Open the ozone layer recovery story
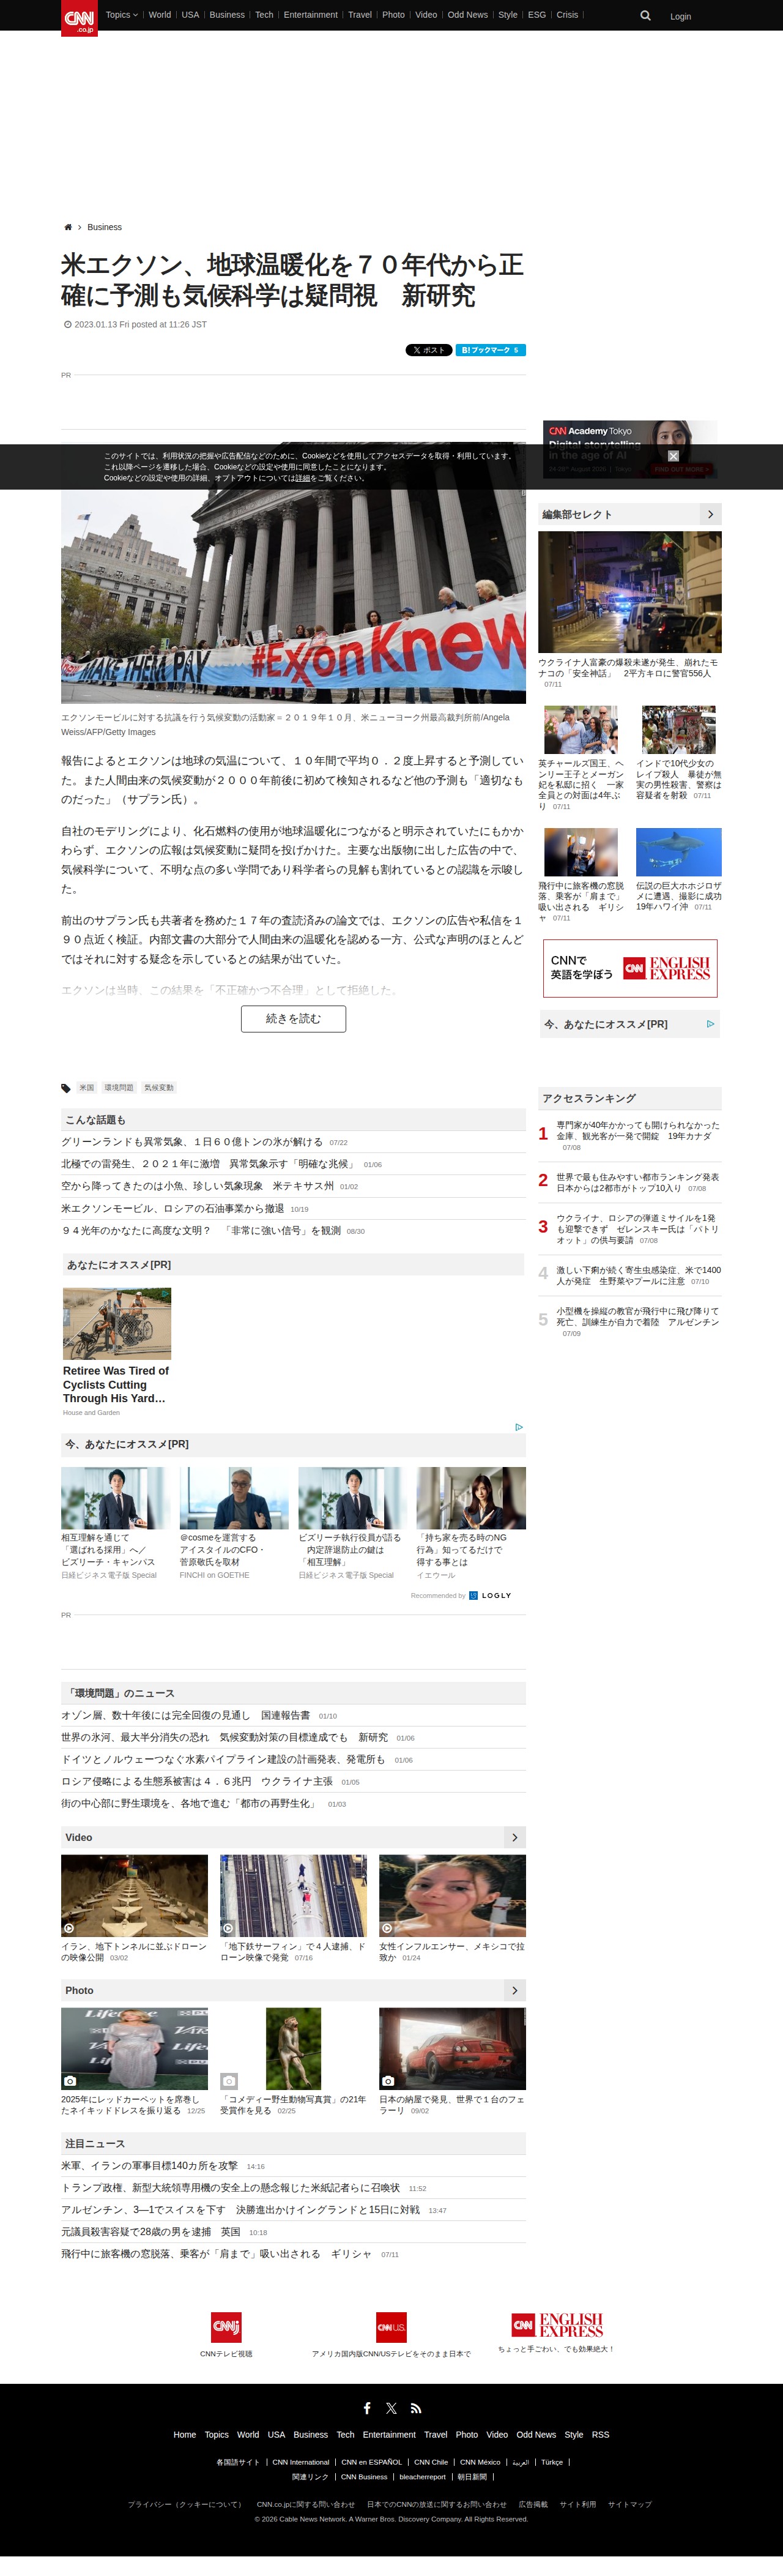 [186, 1715]
